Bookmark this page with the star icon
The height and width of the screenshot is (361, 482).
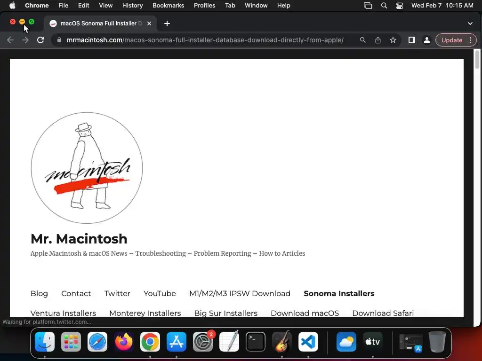393,40
